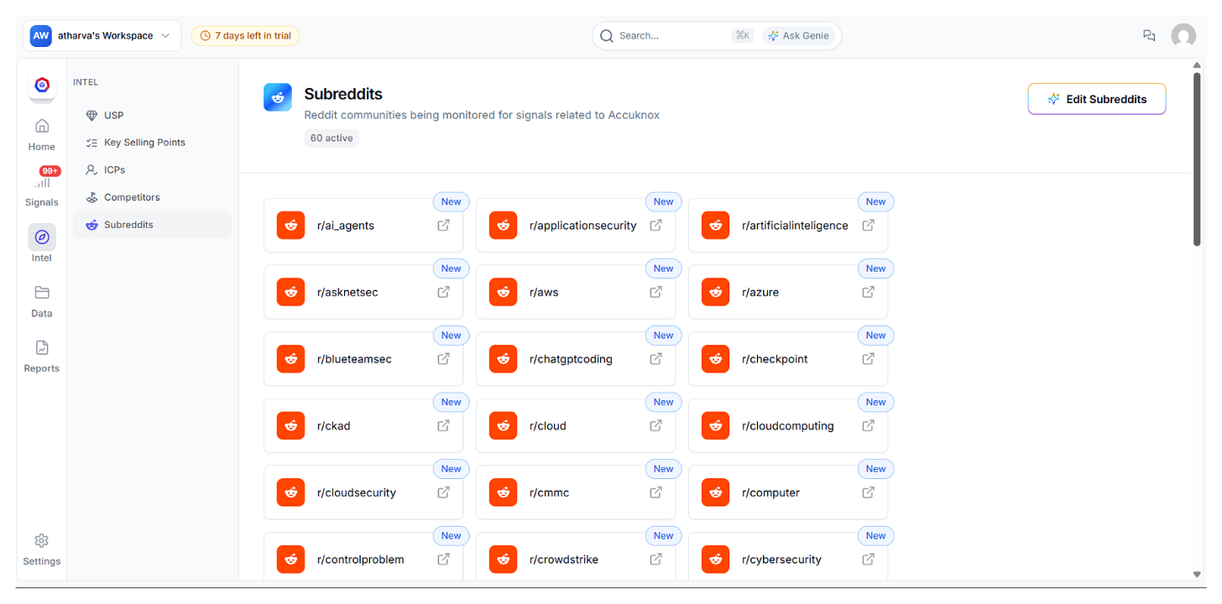This screenshot has height=604, width=1222.
Task: Click the Reddit icon on r/azure card
Action: [716, 292]
